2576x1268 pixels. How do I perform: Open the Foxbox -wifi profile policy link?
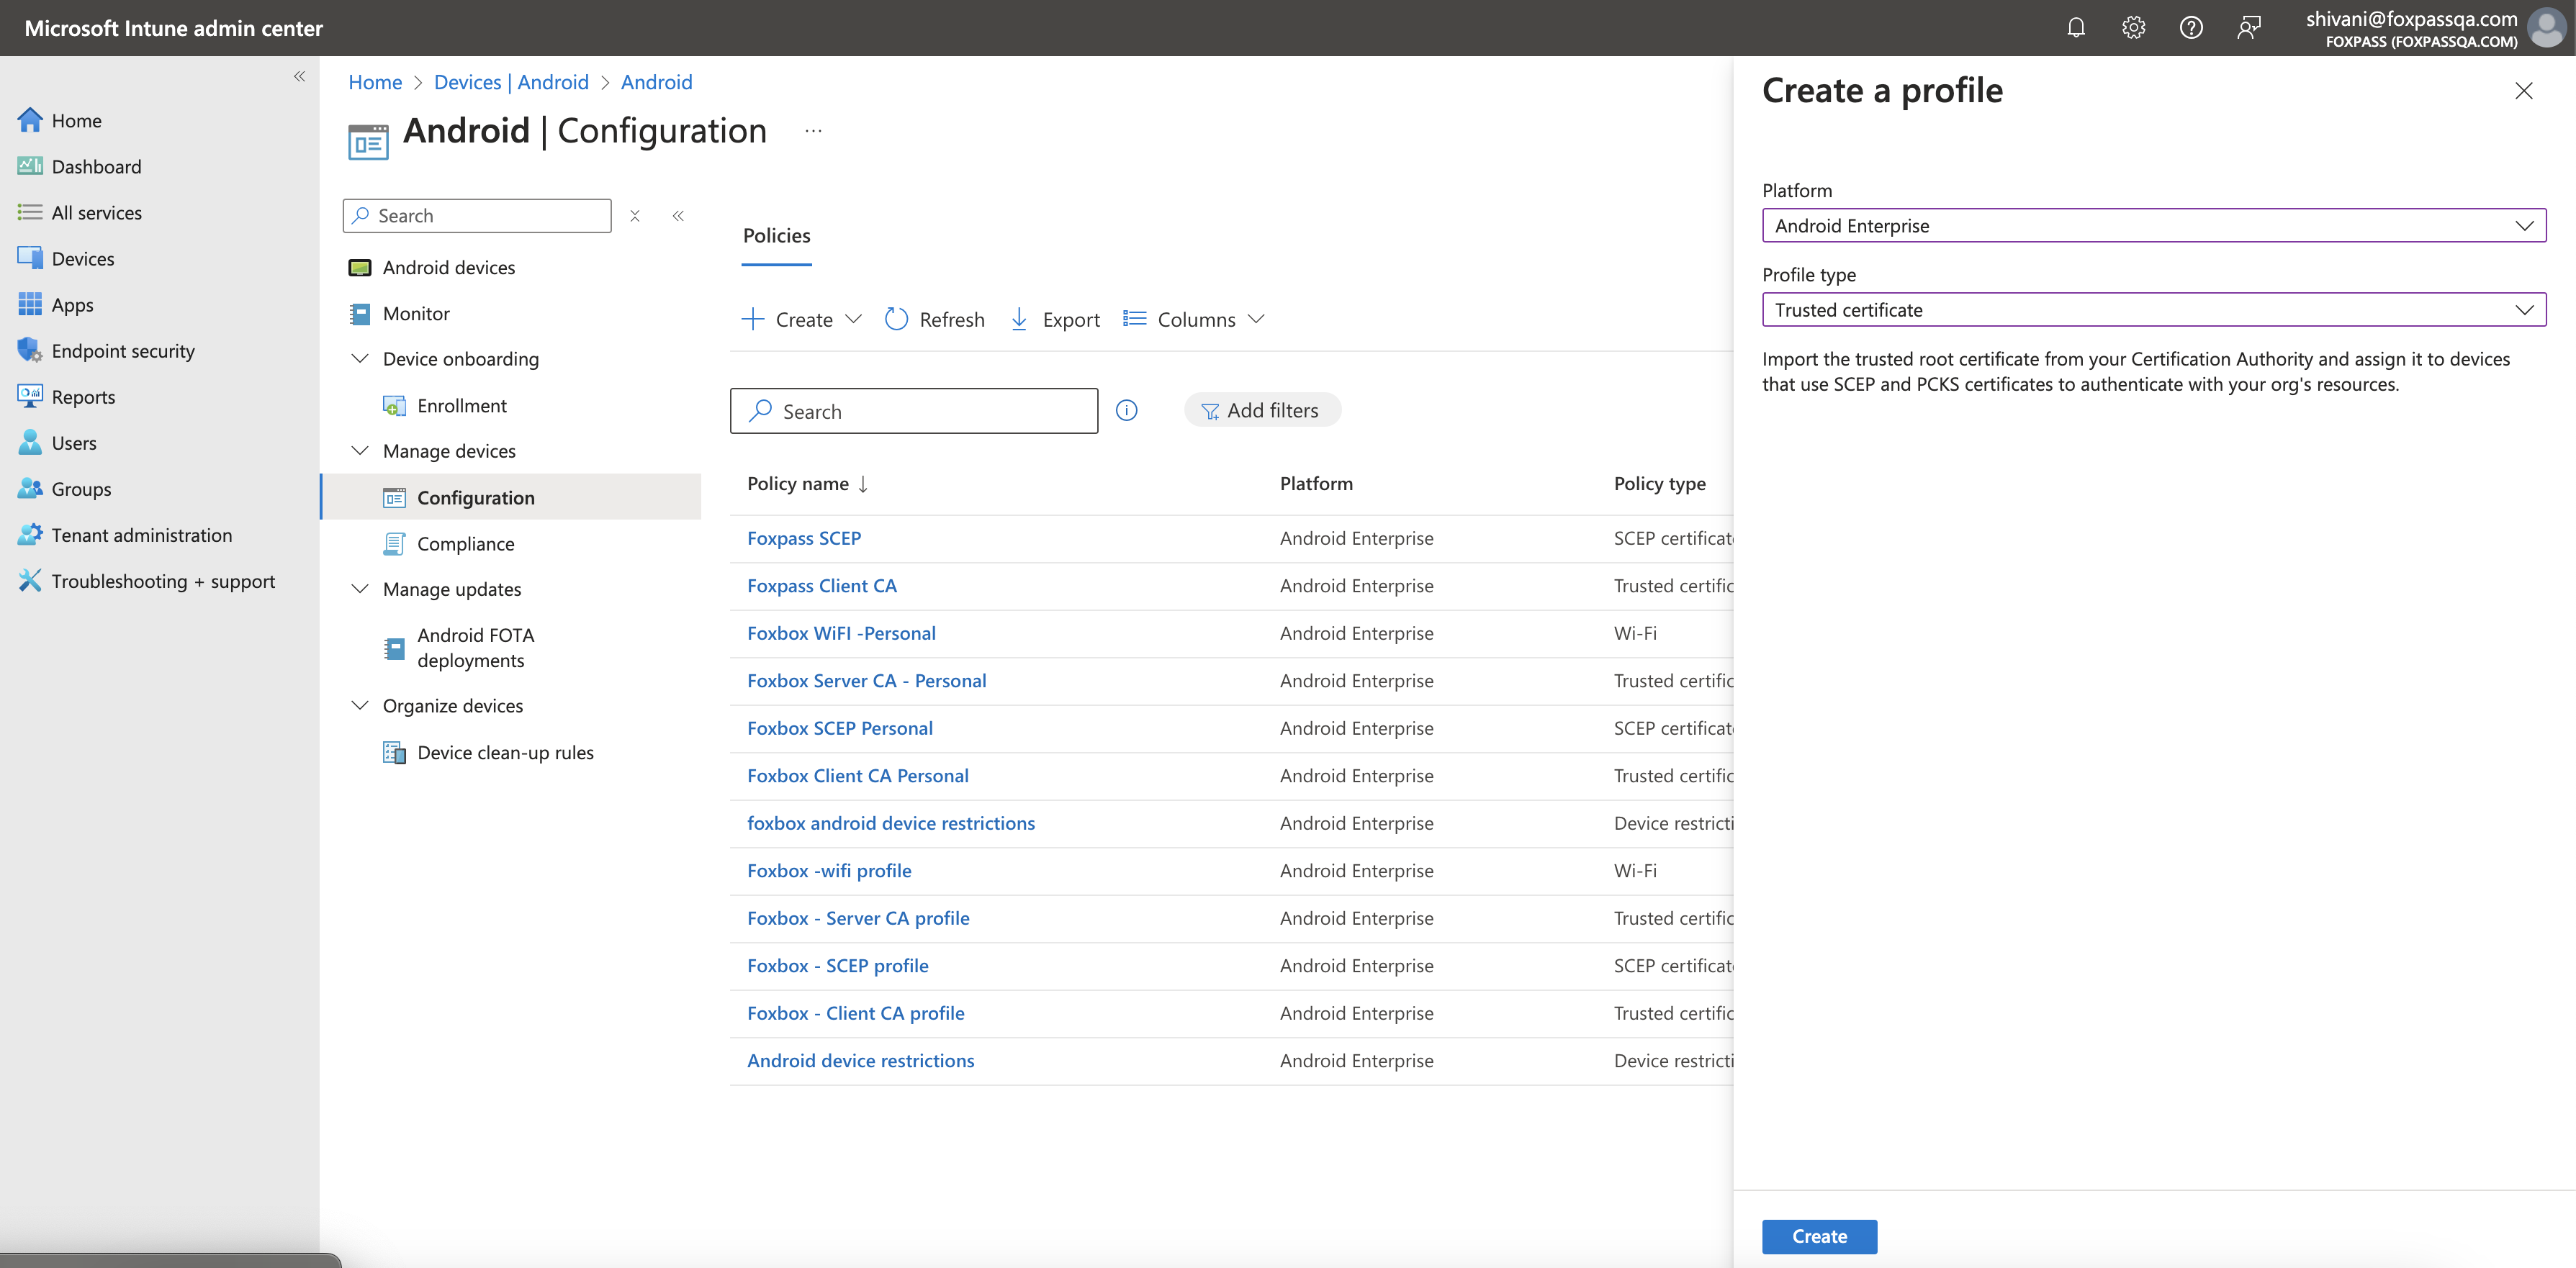pyautogui.click(x=829, y=870)
